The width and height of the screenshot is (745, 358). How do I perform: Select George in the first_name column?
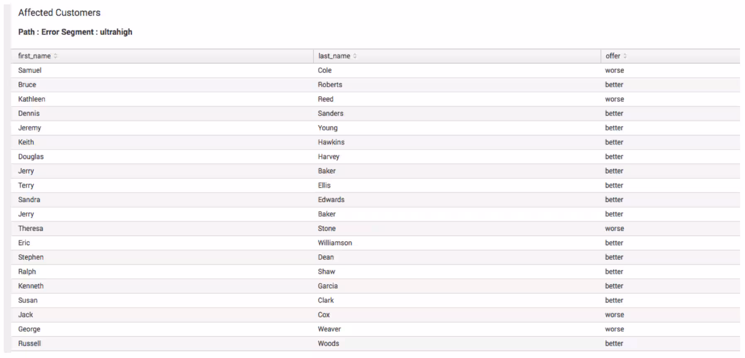(29, 329)
